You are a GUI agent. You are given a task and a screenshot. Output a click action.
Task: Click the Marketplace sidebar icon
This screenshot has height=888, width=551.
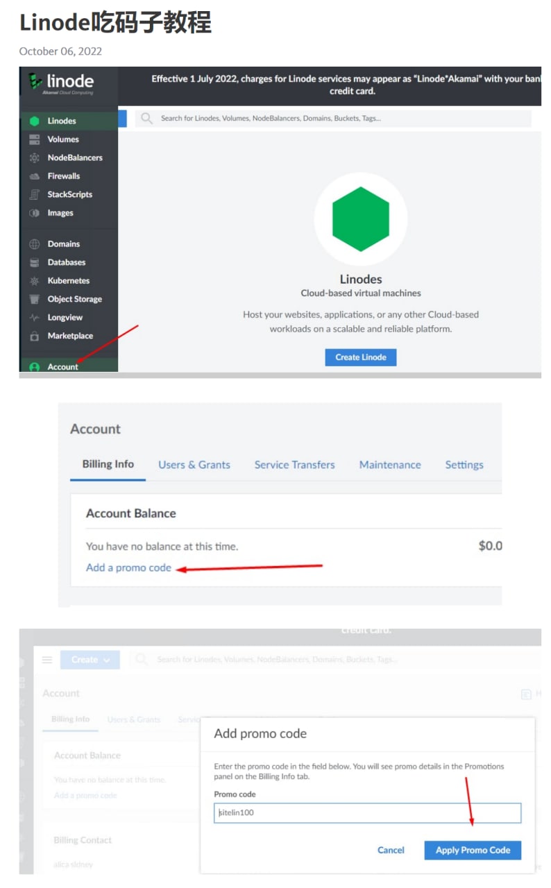[34, 336]
